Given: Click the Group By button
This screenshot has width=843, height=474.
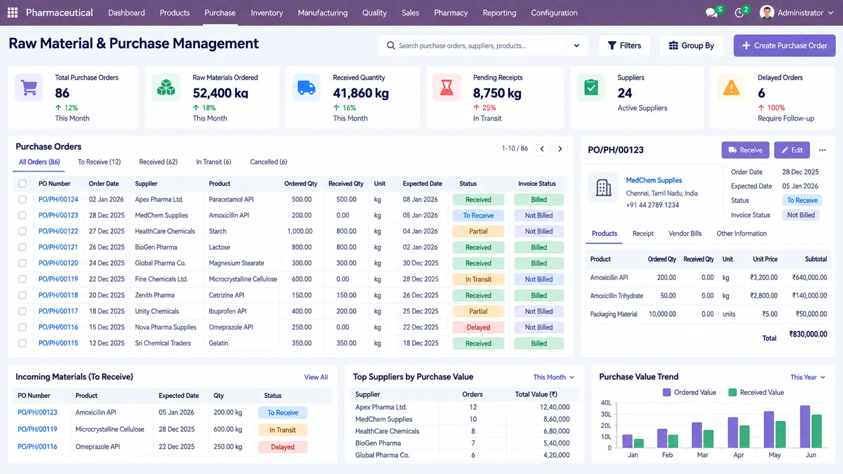Looking at the screenshot, I should (691, 45).
